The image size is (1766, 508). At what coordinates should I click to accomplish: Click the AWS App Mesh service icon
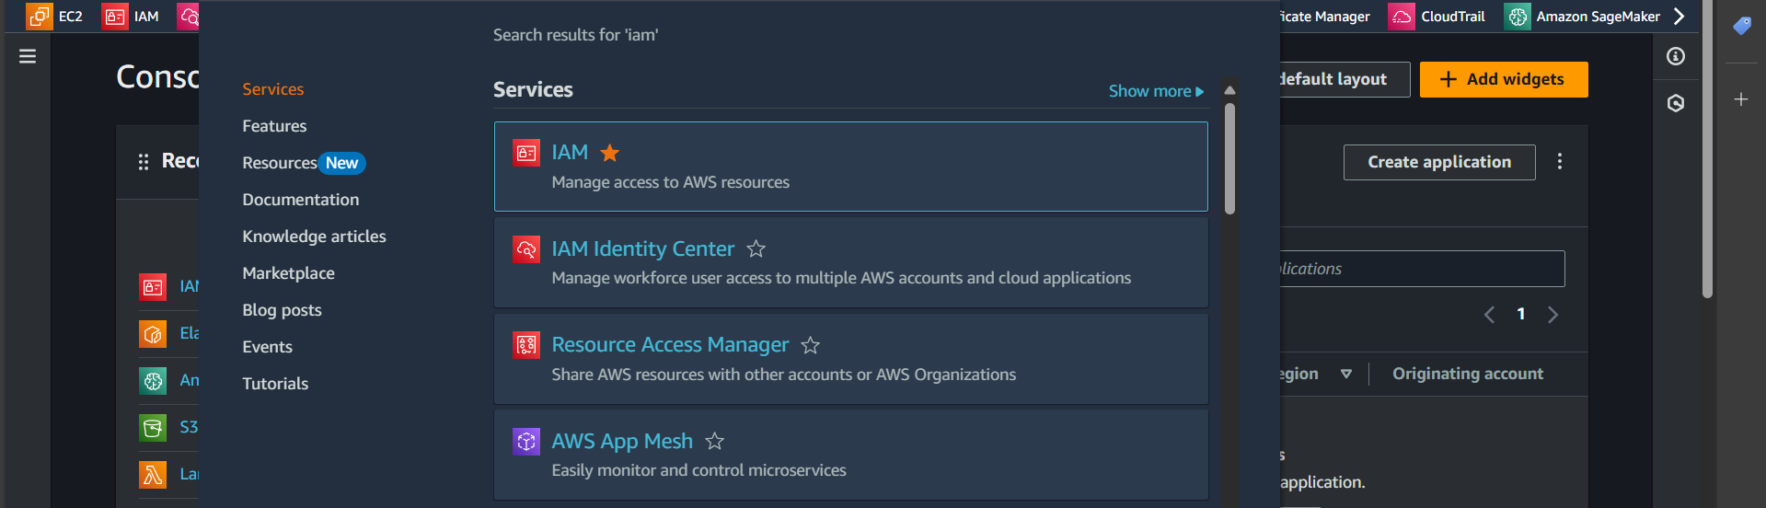click(526, 442)
